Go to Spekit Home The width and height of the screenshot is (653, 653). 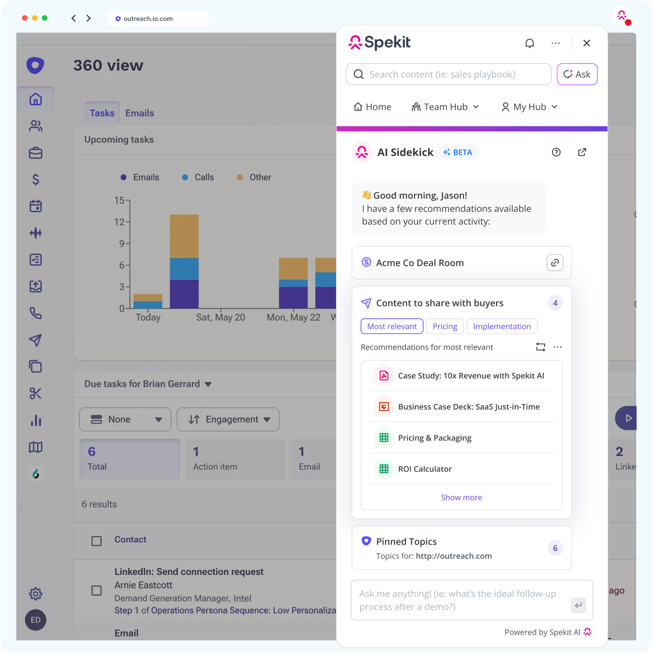(372, 107)
